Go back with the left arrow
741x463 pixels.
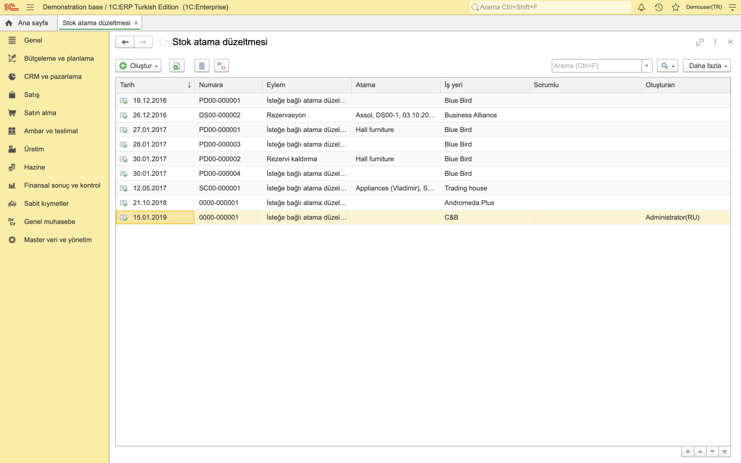click(125, 42)
